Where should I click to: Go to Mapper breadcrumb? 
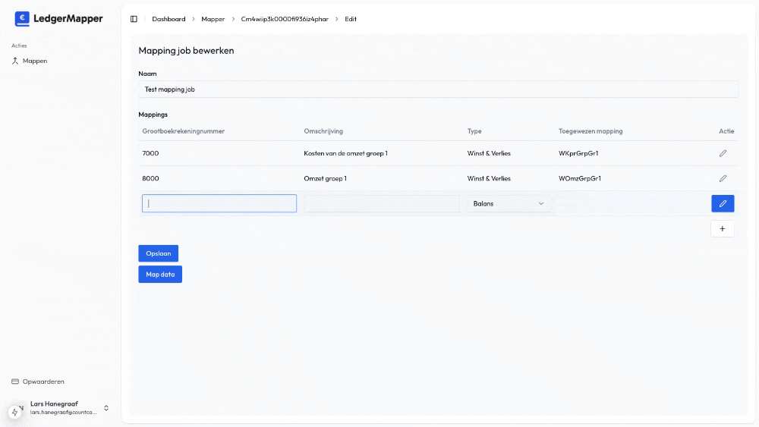click(213, 19)
